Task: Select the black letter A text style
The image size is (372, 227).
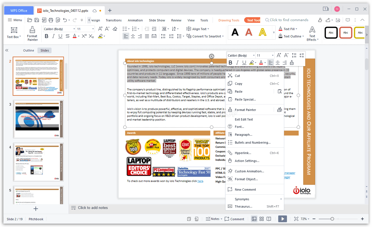Action: pos(235,32)
